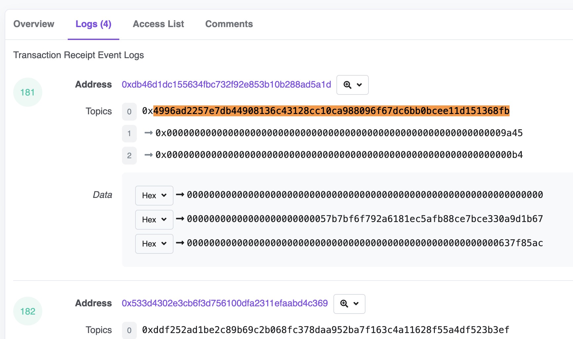Image resolution: width=573 pixels, height=339 pixels.
Task: Open first Hex format dropdown in Data
Action: [154, 196]
